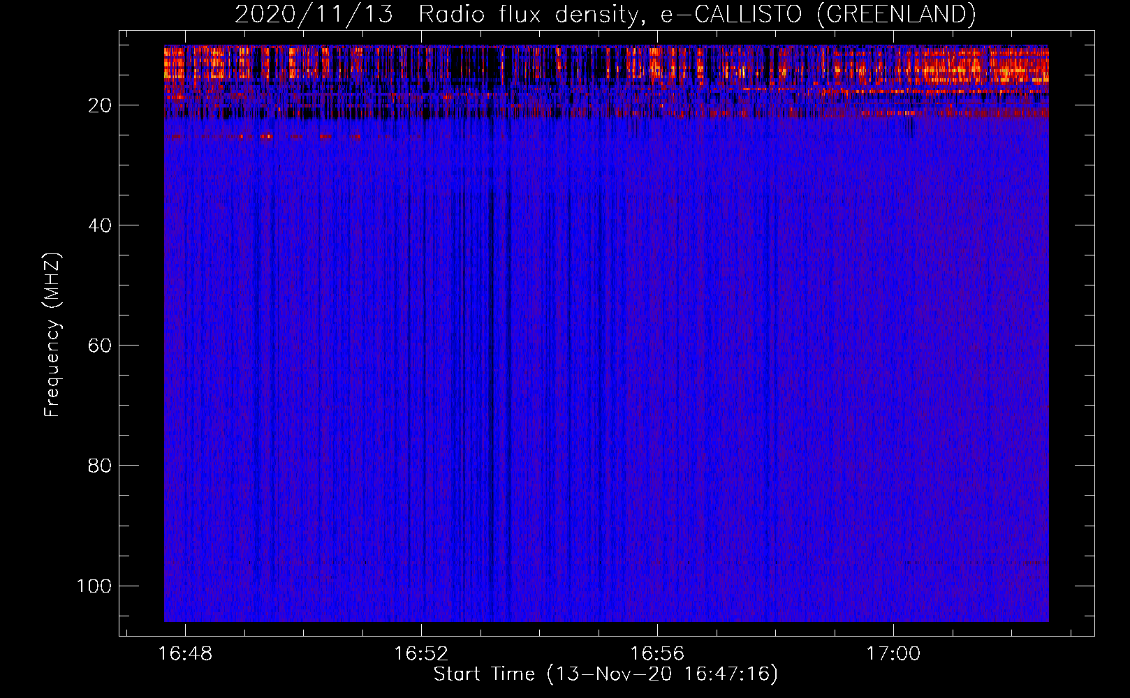1130x698 pixels.
Task: Click the 100 MHz frequency tick label
Action: tap(94, 586)
